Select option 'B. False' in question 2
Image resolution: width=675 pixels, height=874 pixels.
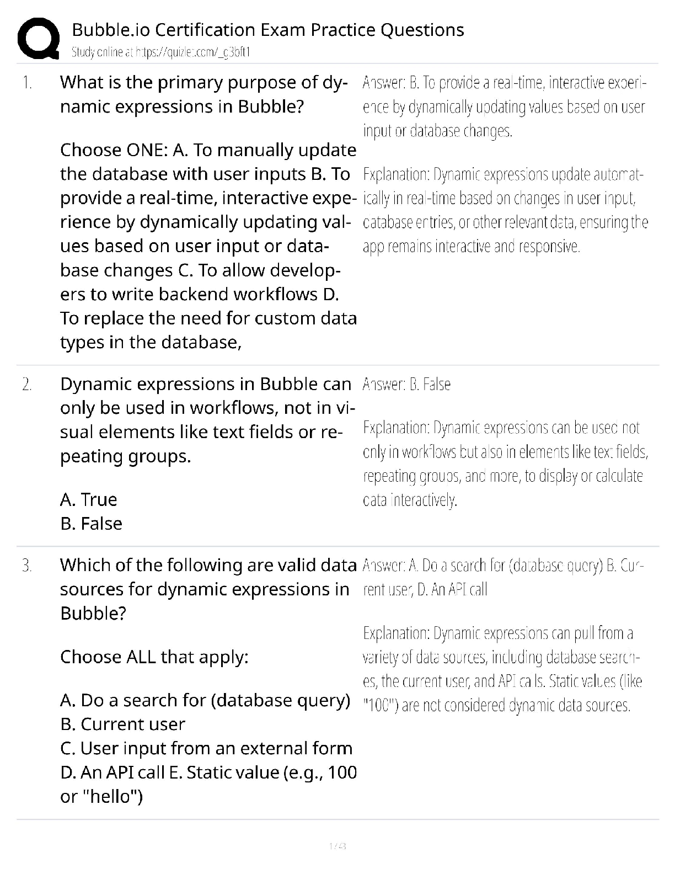coord(91,524)
